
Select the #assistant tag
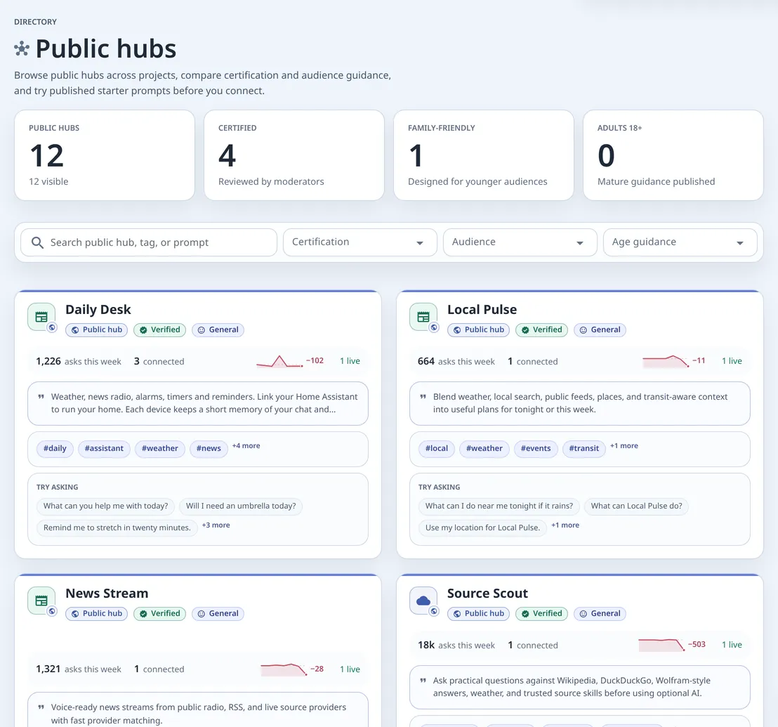104,449
